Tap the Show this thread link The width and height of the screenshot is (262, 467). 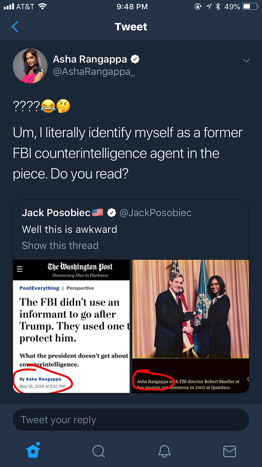(60, 245)
